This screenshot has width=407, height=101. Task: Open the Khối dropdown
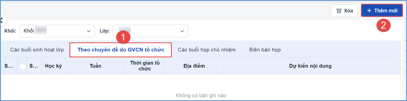(x=57, y=31)
